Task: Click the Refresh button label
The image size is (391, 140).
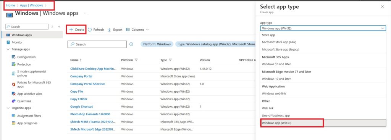Action: pos(99,30)
